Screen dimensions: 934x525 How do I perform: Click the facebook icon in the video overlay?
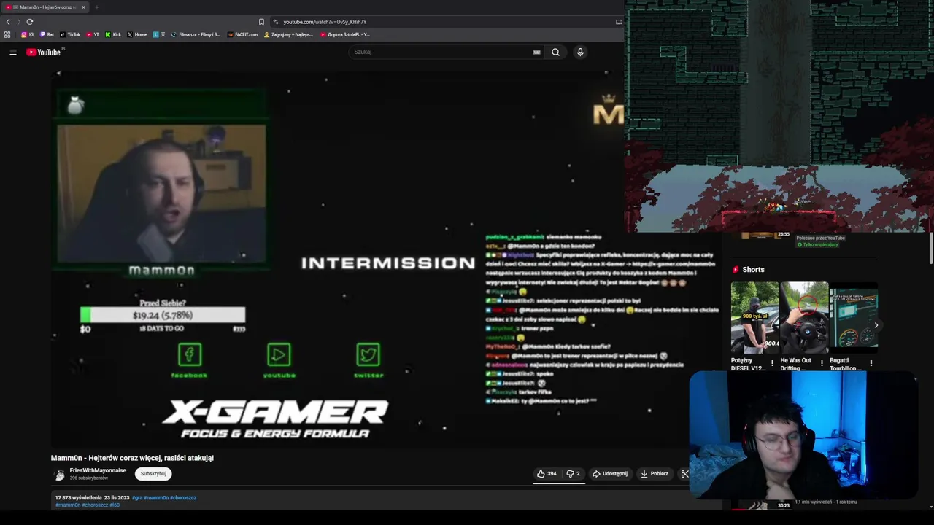pos(190,355)
